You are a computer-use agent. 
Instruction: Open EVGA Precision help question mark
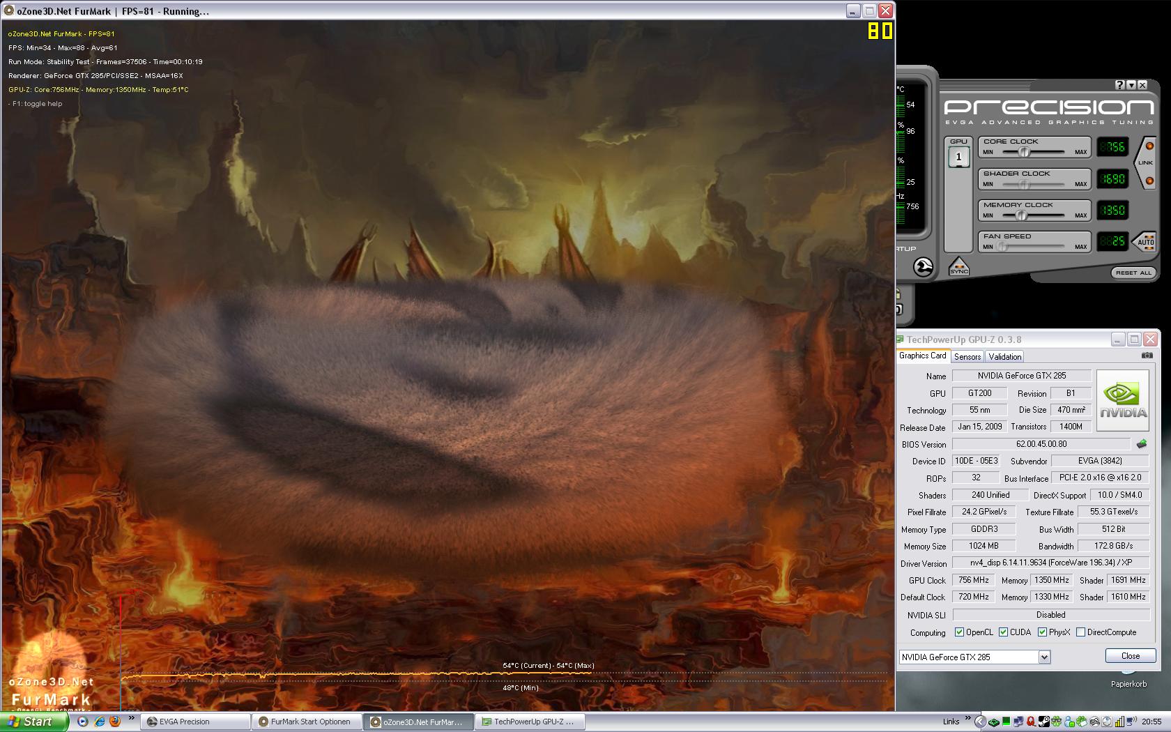coord(1120,85)
